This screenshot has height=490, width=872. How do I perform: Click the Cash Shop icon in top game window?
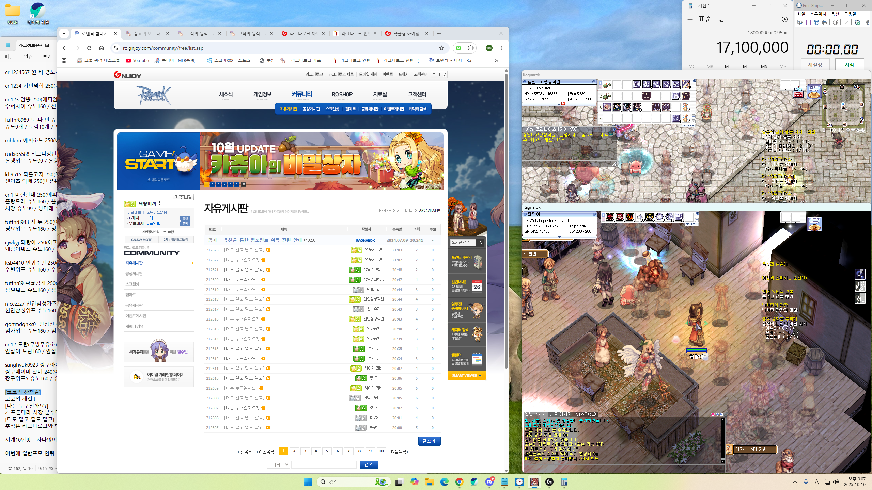click(814, 92)
